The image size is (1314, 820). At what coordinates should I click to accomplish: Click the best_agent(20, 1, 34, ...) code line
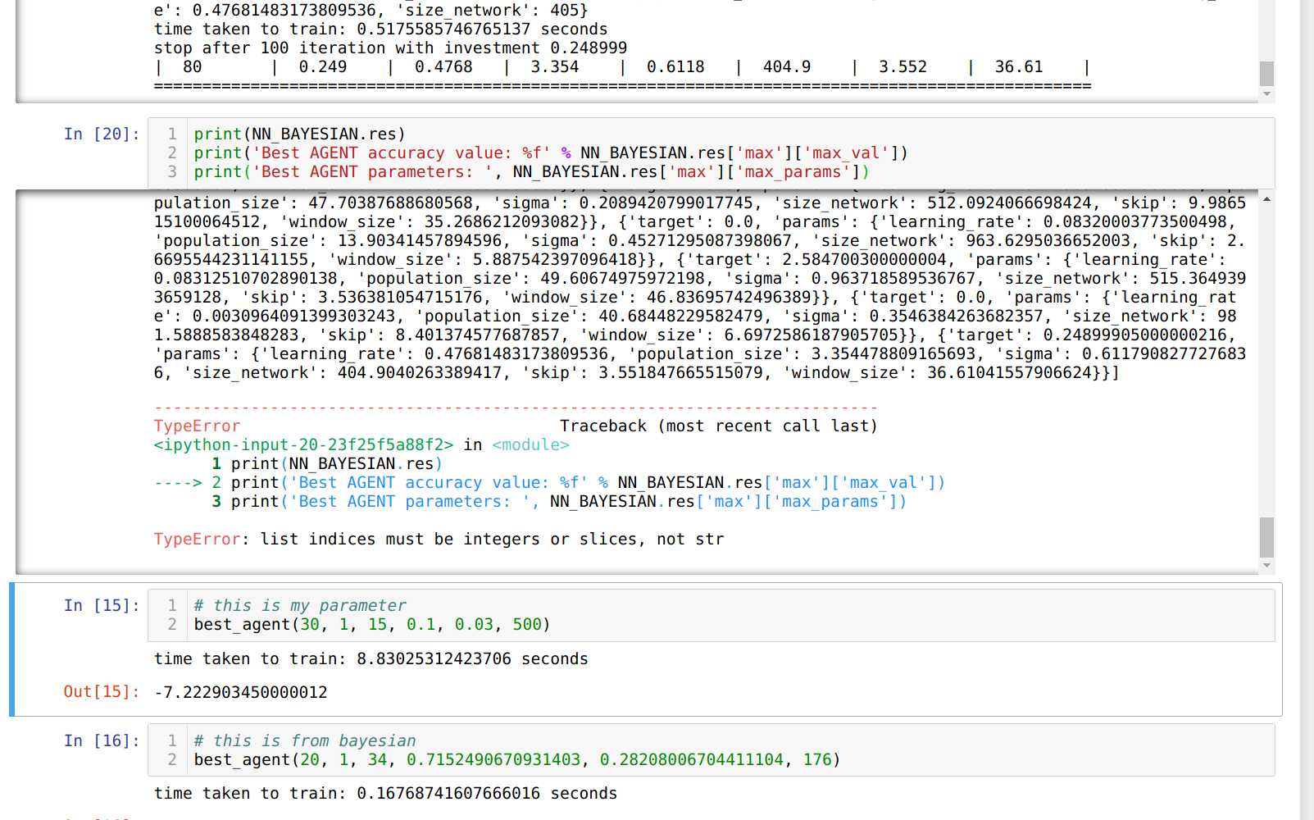coord(517,759)
